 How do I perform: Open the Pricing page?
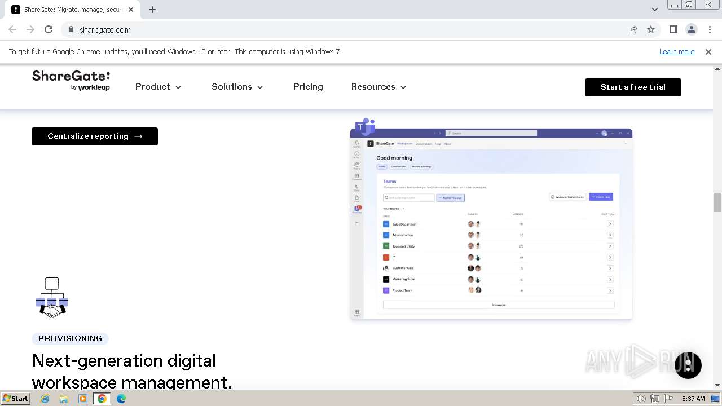click(x=308, y=87)
